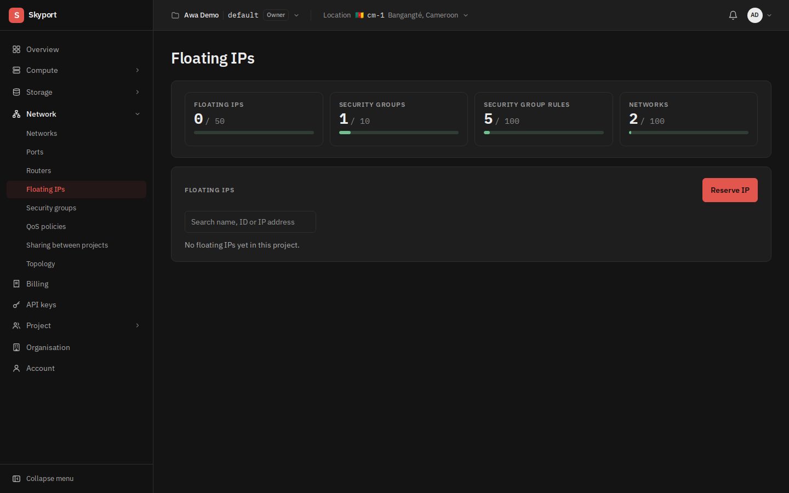The width and height of the screenshot is (789, 493).
Task: Click the Collapse menu label
Action: (50, 479)
